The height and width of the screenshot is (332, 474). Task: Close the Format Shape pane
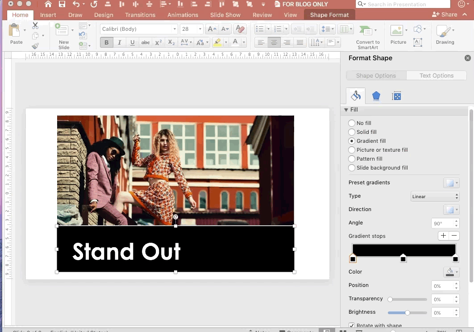point(468,58)
